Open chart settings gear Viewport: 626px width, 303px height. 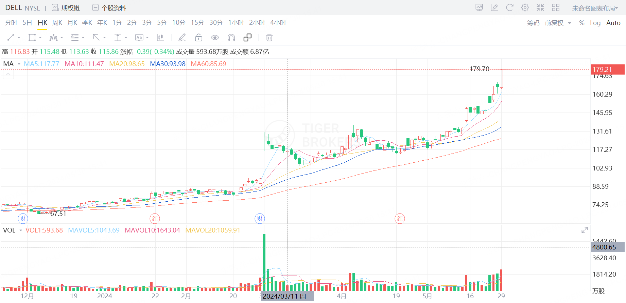(x=525, y=8)
